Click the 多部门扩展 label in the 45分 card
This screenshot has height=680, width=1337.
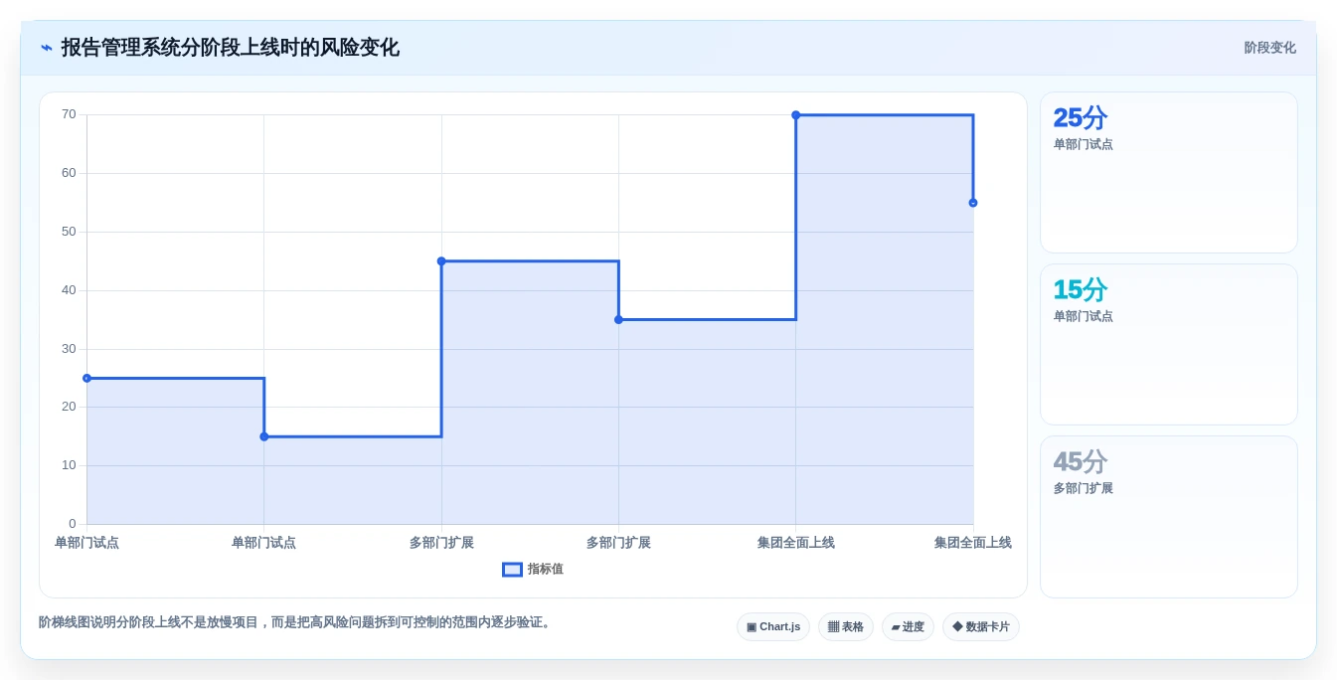1084,489
